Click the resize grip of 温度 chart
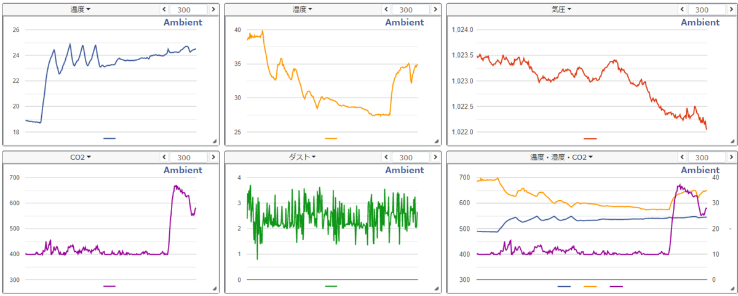Viewport: 738px width, 296px height. (x=215, y=141)
